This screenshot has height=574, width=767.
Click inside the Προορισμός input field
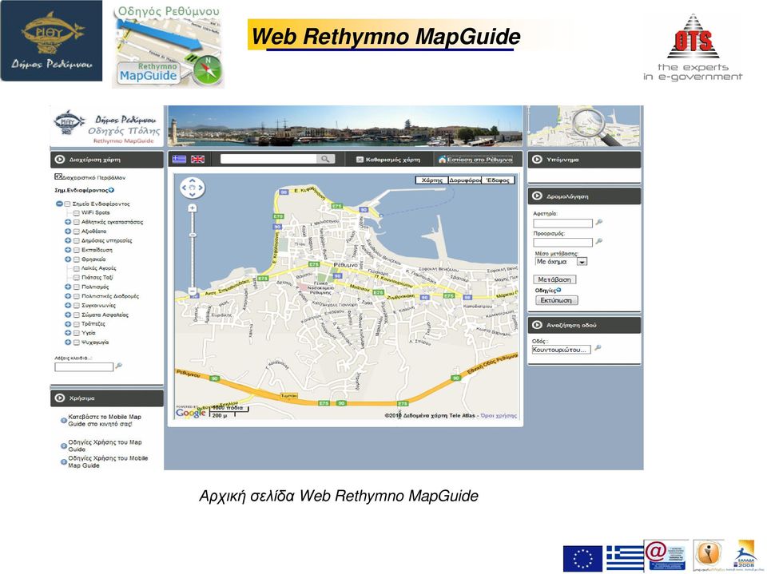tap(562, 243)
